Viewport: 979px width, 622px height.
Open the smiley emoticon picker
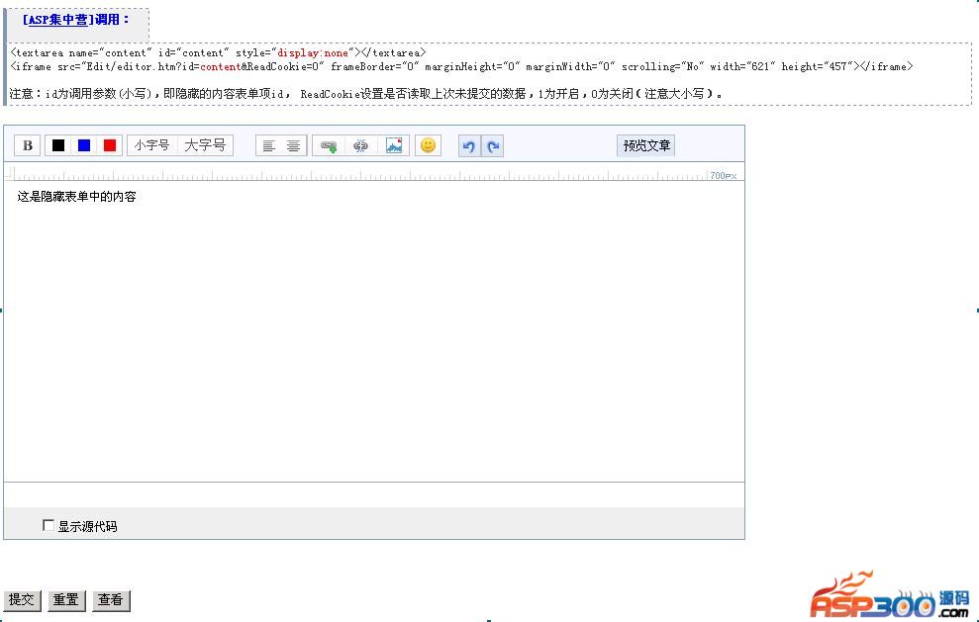coord(428,145)
